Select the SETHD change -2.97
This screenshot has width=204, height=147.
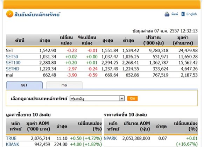pos(72,69)
